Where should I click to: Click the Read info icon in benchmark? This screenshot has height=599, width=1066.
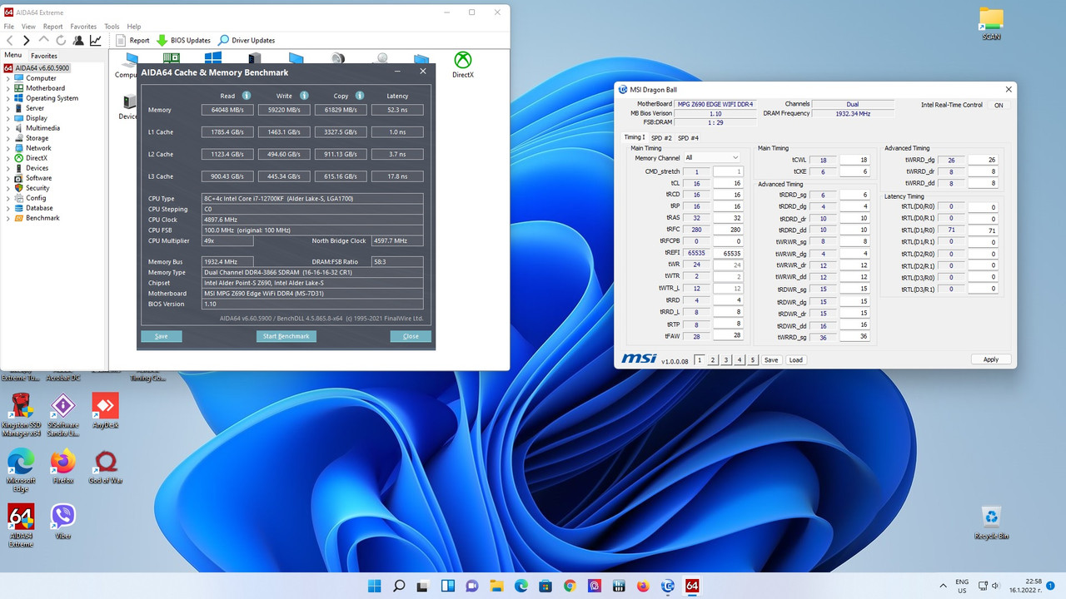point(247,96)
